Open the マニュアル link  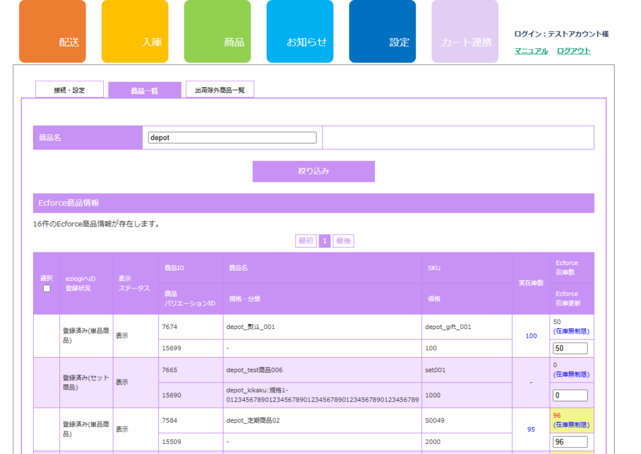click(x=531, y=51)
